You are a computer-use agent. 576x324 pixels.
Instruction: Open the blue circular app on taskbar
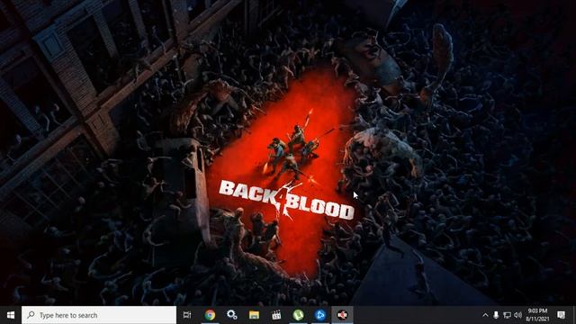pyautogui.click(x=320, y=315)
